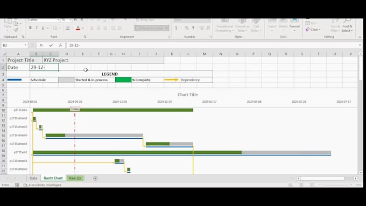This screenshot has height=206, width=366.
Task: Collapse the ribbon with the chevron
Action: pyautogui.click(x=360, y=37)
